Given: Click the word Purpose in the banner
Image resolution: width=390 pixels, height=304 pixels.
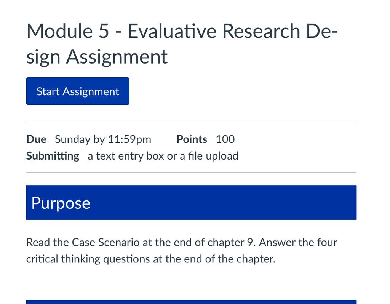Looking at the screenshot, I should pos(61,203).
